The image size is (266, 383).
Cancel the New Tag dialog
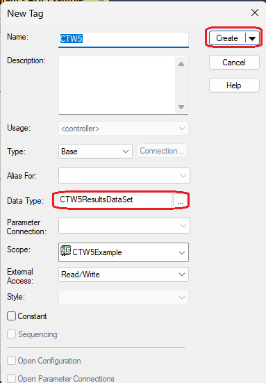pos(234,63)
